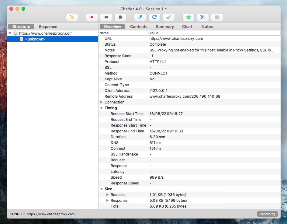The height and width of the screenshot is (224, 287).
Task: Click the Recording status button
Action: pyautogui.click(x=267, y=214)
